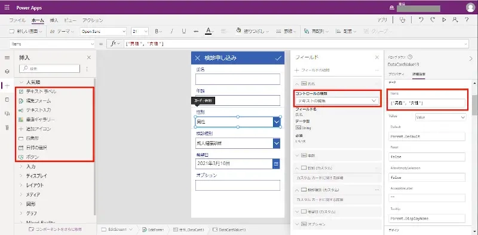Image resolution: width=478 pixels, height=235 pixels.
Task: Open the Fill color dropdown
Action: click(252, 31)
